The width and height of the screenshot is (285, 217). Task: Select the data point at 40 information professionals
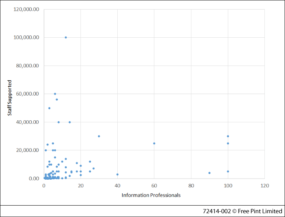(x=117, y=174)
